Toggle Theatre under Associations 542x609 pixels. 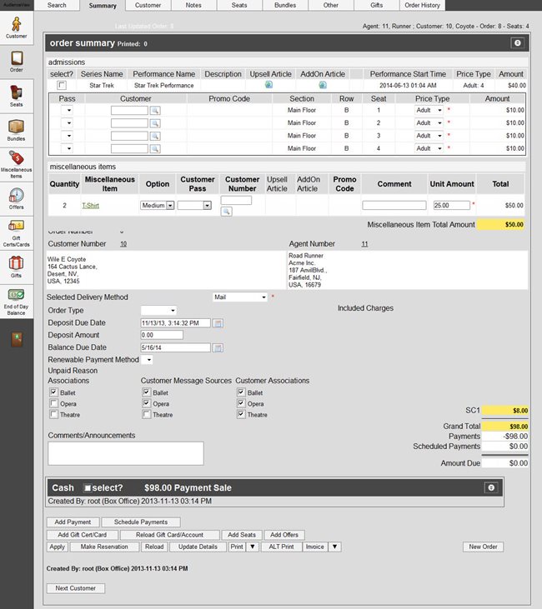[x=54, y=414]
